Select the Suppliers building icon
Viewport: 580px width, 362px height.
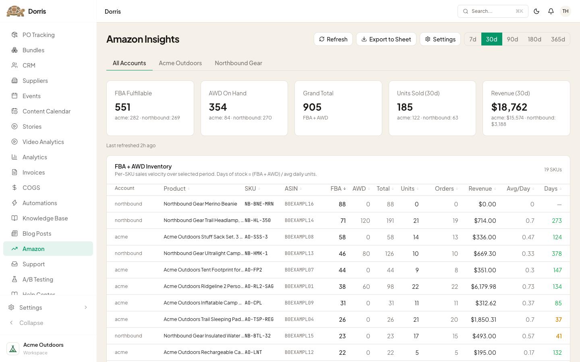click(x=14, y=81)
